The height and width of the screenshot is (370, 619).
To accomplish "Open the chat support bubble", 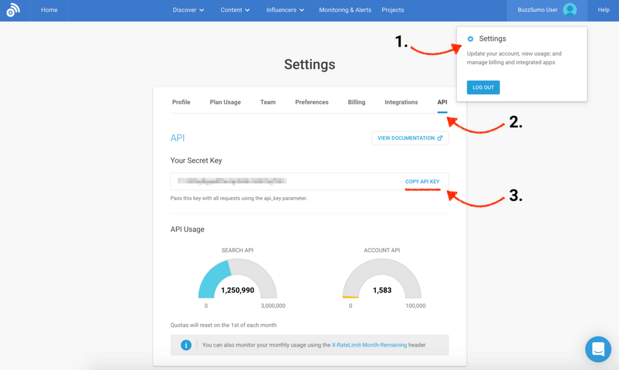I will (x=598, y=349).
